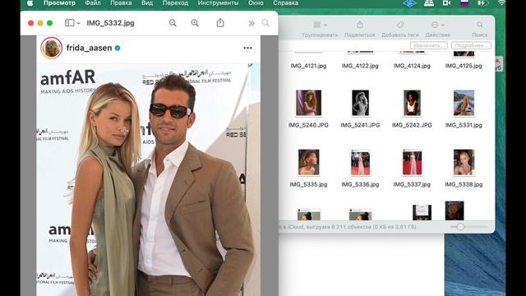The width and height of the screenshot is (526, 296).
Task: Select the IMG_5337.jpg thumbnail
Action: (412, 163)
